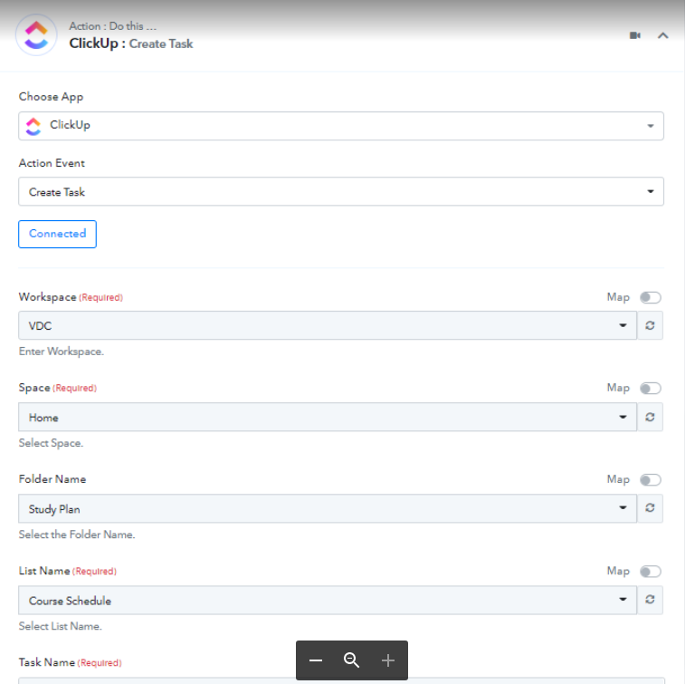Expand the Workspace VDC dropdown
The image size is (685, 684).
tap(328, 325)
